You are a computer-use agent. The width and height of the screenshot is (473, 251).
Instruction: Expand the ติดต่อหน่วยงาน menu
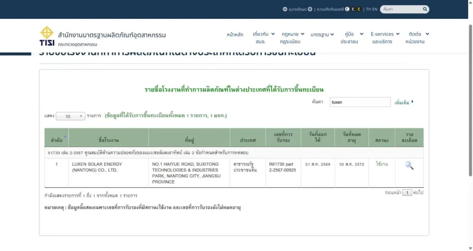pyautogui.click(x=417, y=37)
